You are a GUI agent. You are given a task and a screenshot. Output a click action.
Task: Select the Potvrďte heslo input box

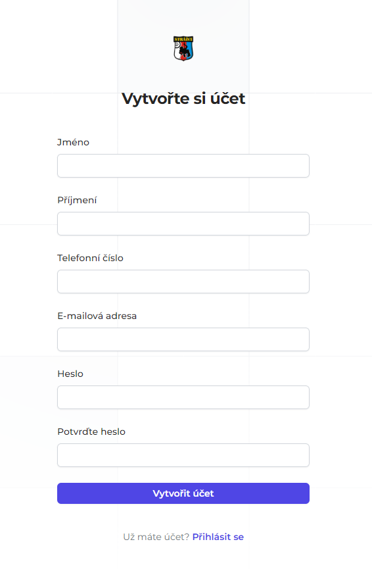pyautogui.click(x=183, y=455)
